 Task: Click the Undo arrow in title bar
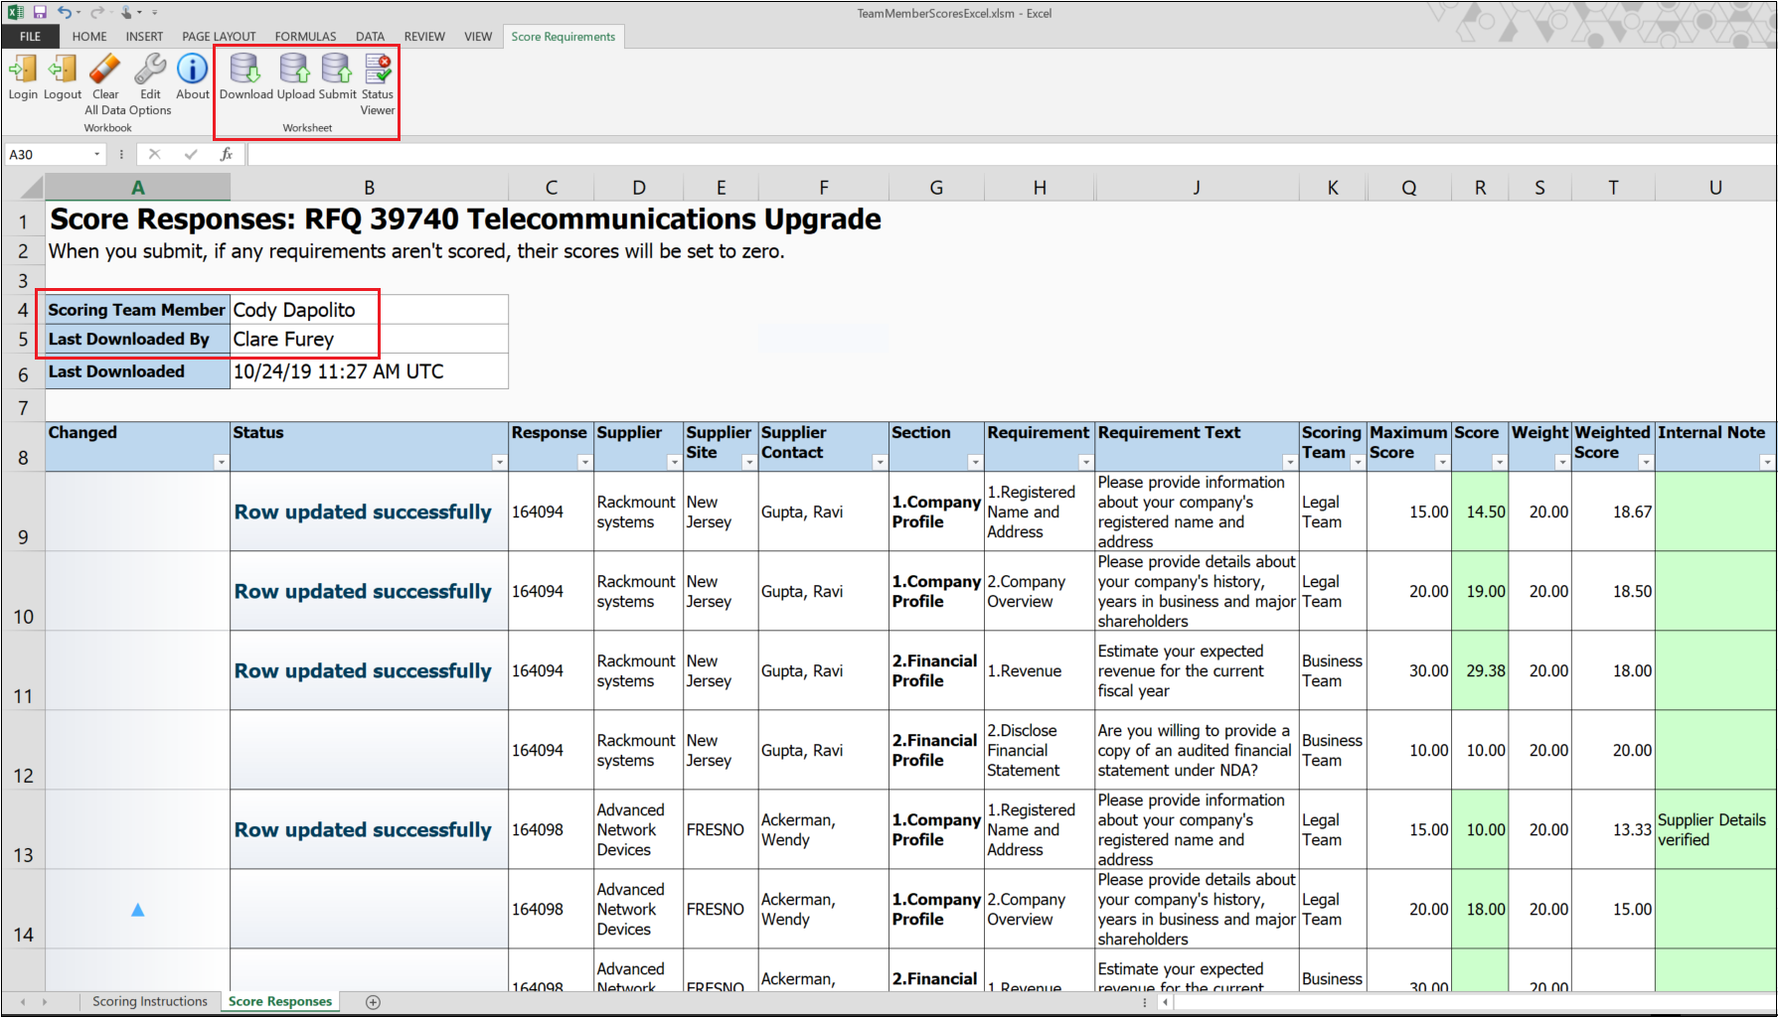[65, 13]
